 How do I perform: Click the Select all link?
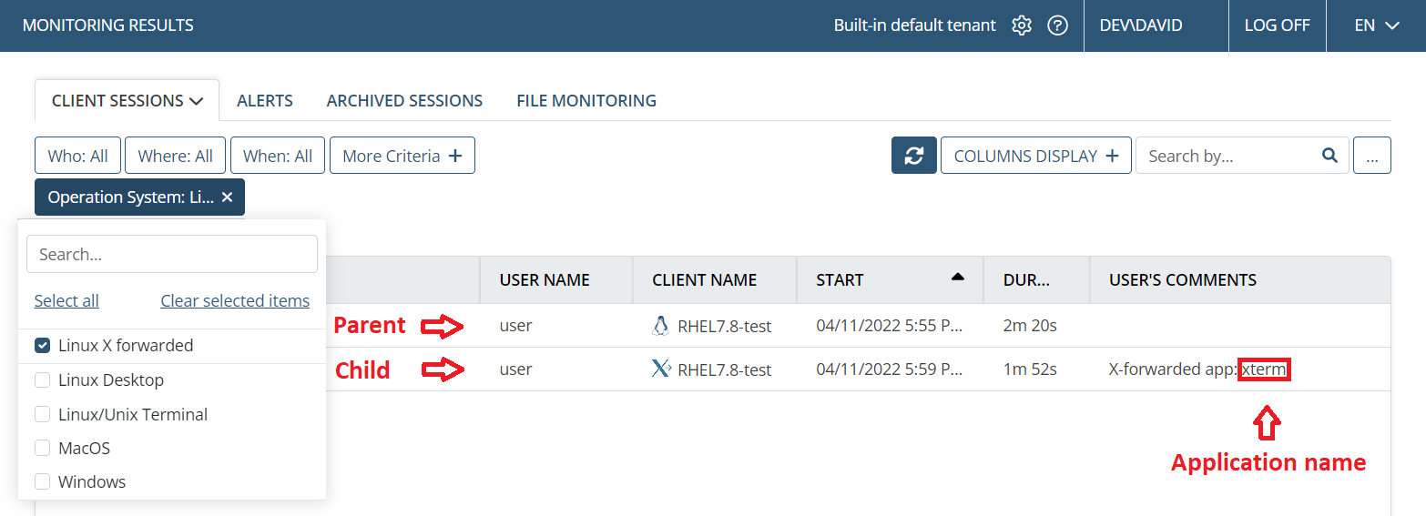(x=66, y=300)
